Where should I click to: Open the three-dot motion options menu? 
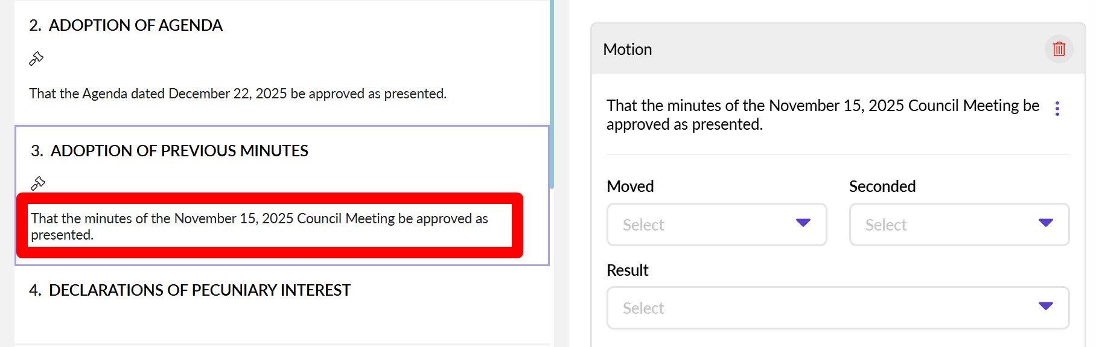pos(1057,109)
